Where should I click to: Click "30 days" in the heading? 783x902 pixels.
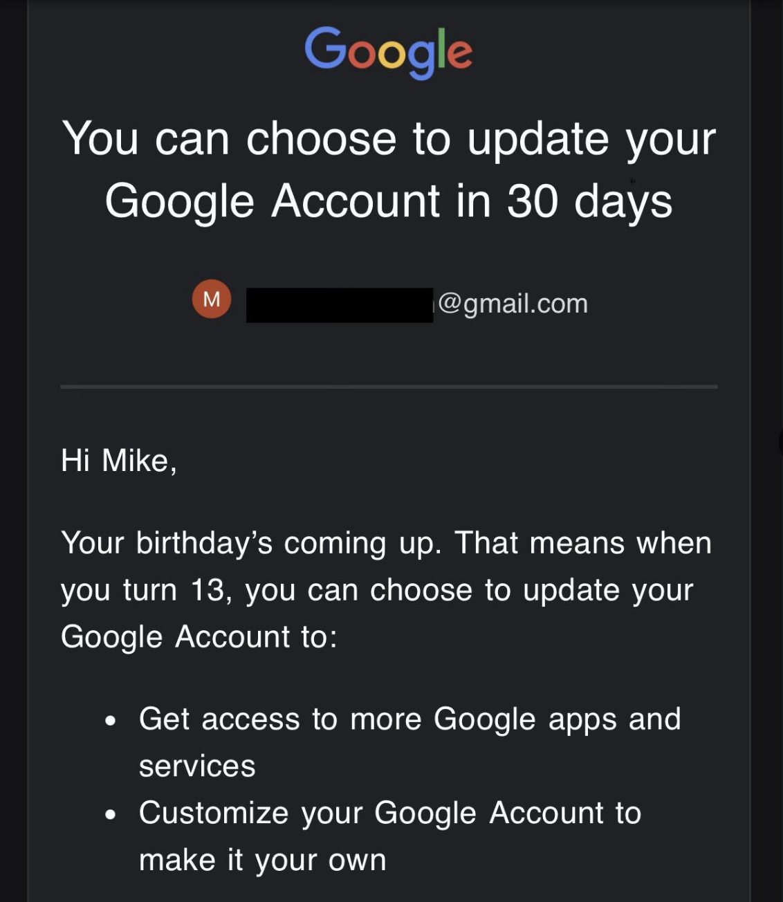pyautogui.click(x=589, y=202)
